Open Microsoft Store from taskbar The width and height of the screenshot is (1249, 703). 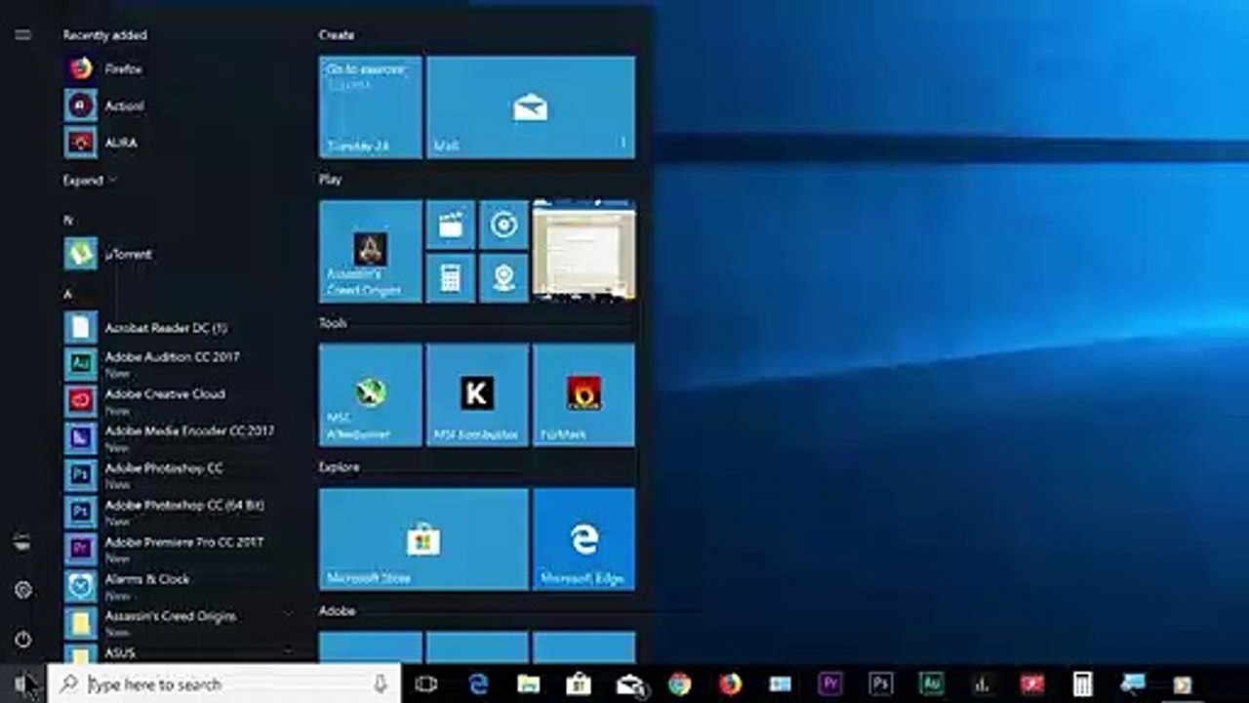(x=579, y=684)
